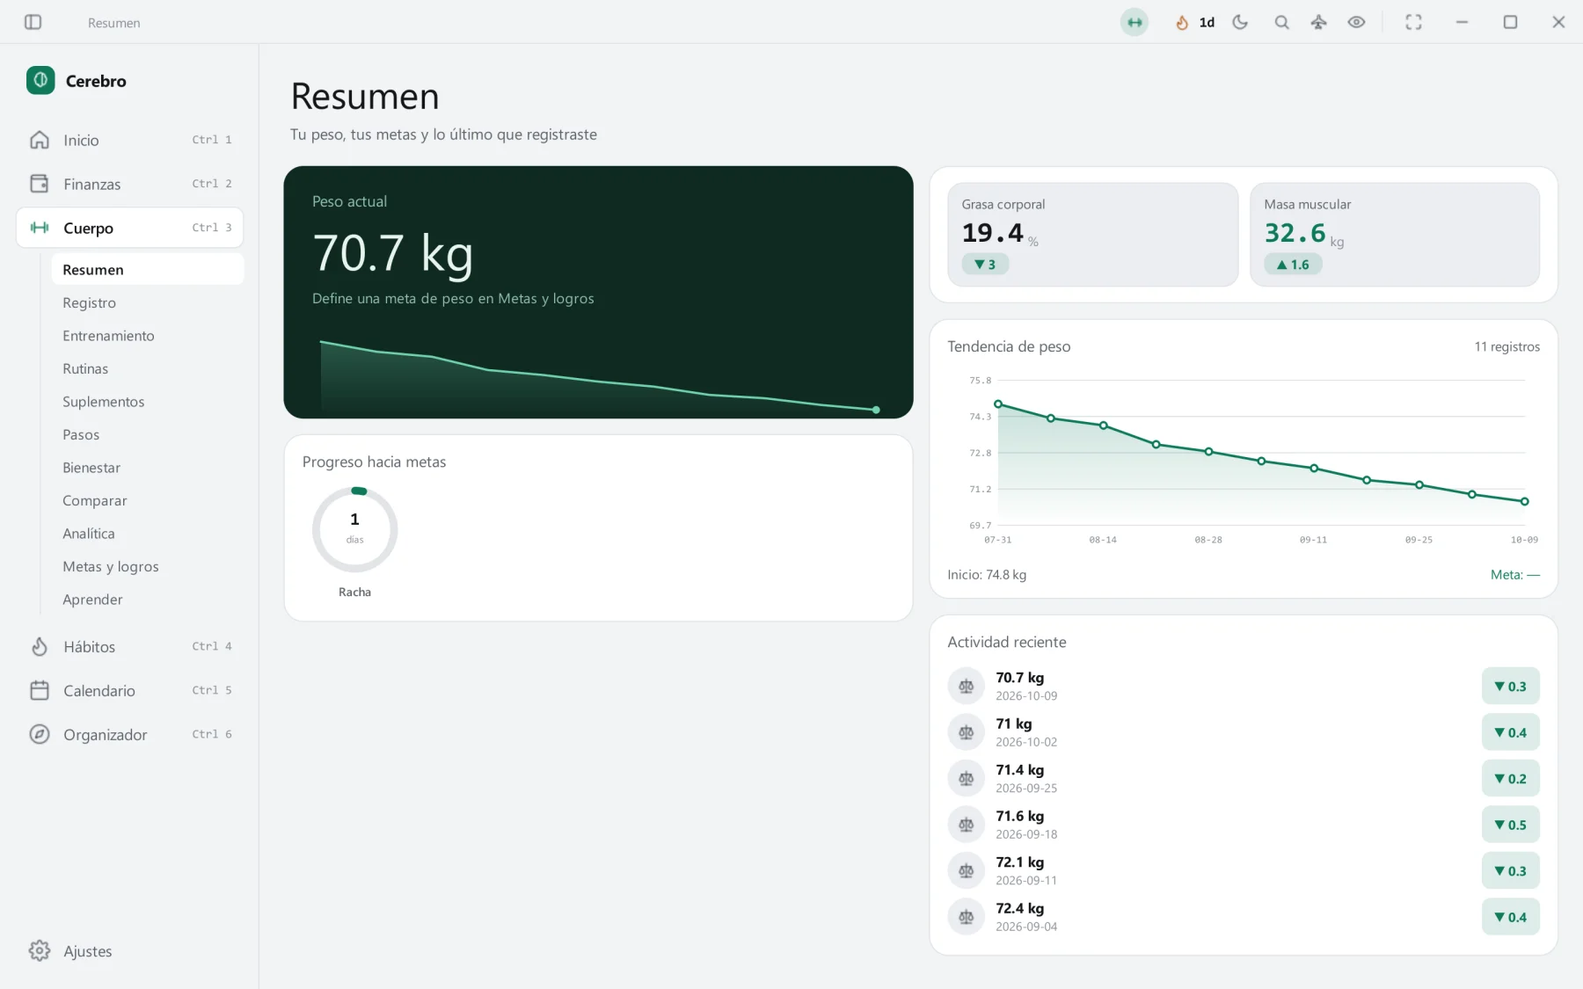Click the 72.1 kg activity entry
1583x989 pixels.
click(x=1244, y=870)
